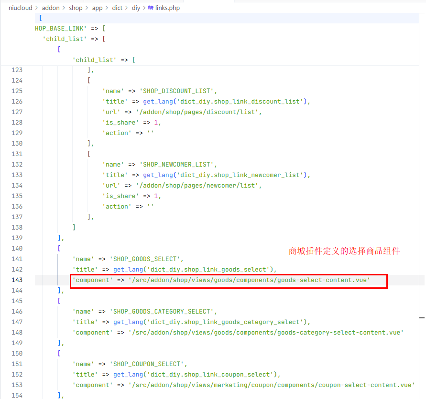Click the red Chinese annotation text
Image resolution: width=426 pixels, height=399 pixels.
point(344,251)
